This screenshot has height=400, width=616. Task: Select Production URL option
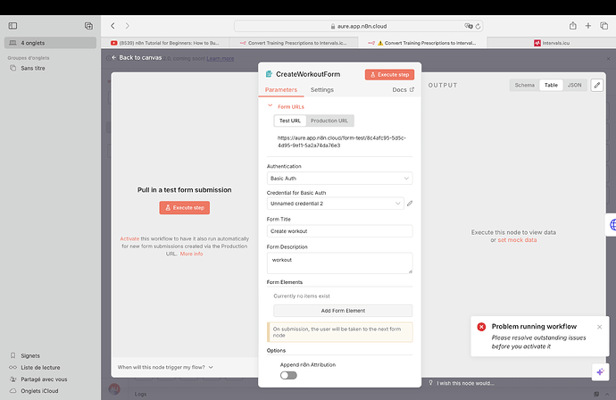(329, 121)
